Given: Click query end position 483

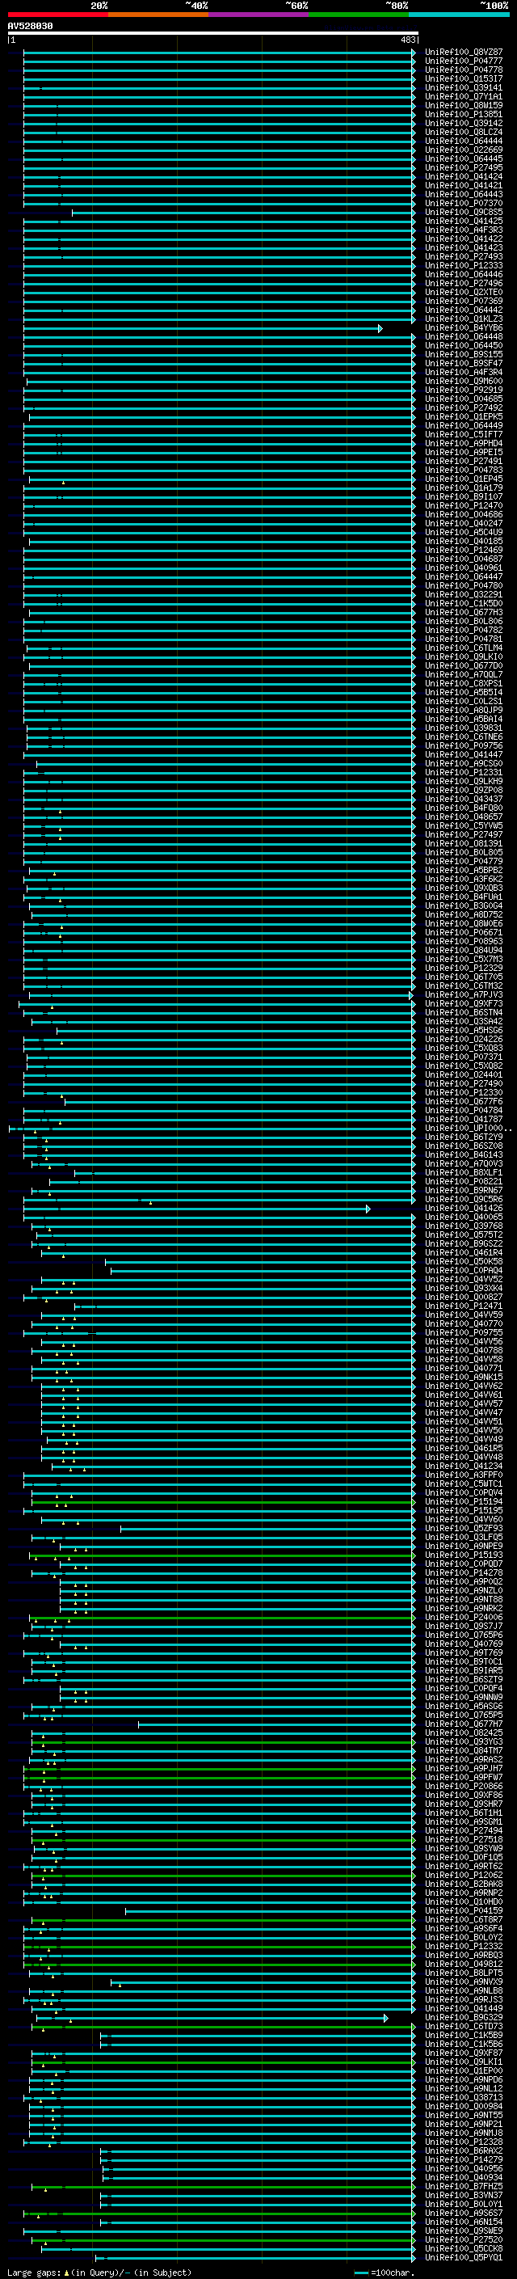Looking at the screenshot, I should (407, 40).
